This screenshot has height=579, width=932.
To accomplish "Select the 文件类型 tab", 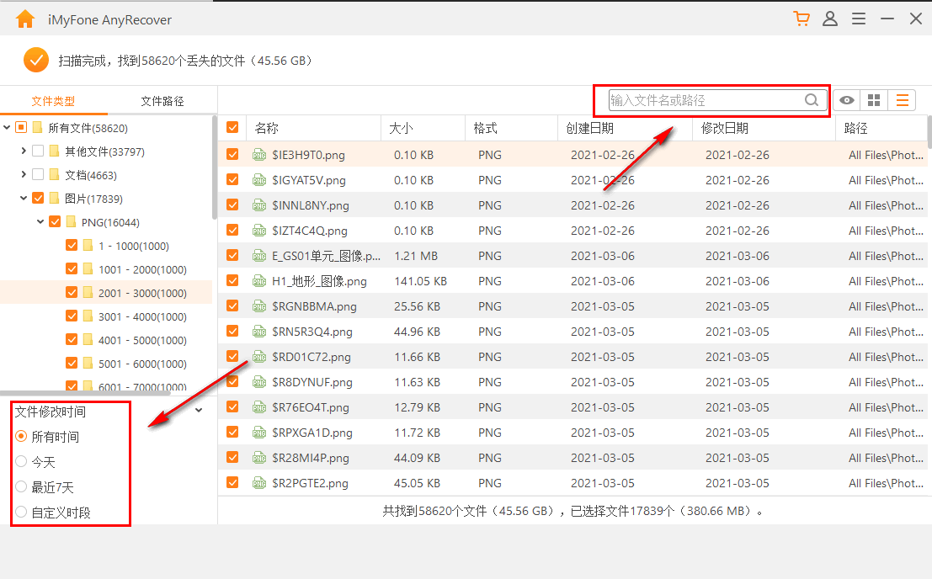I will [54, 101].
